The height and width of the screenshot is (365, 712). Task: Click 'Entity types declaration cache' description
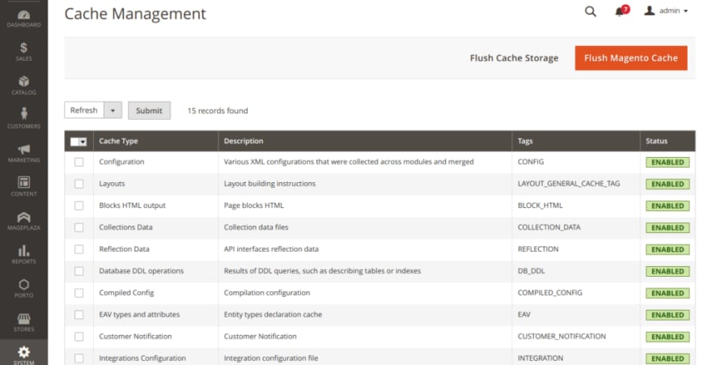(273, 314)
